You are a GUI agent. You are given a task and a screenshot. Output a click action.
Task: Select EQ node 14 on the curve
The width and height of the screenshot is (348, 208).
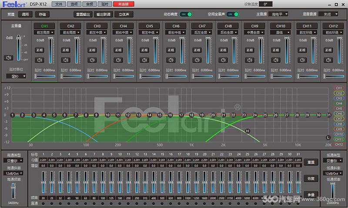[x=149, y=115]
